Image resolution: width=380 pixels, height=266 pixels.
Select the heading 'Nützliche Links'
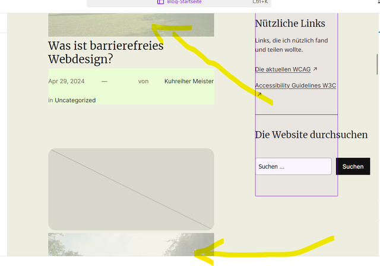click(290, 24)
